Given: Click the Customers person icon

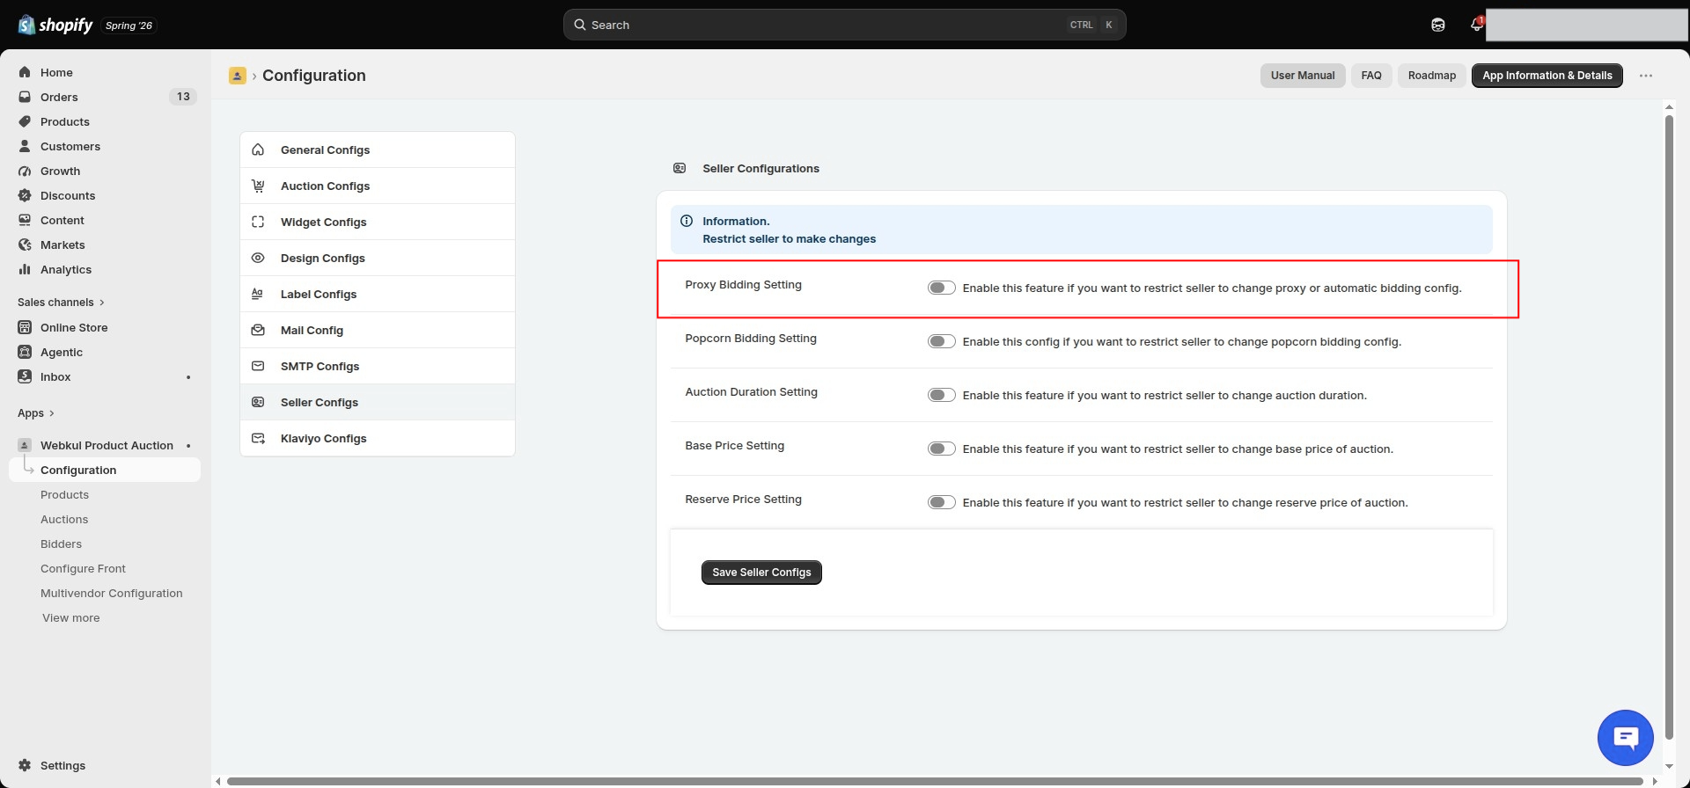Looking at the screenshot, I should tap(25, 146).
